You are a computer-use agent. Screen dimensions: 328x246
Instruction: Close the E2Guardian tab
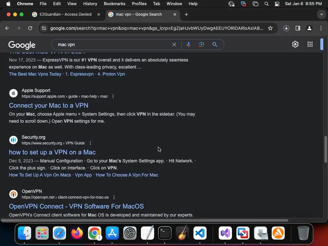click(99, 14)
